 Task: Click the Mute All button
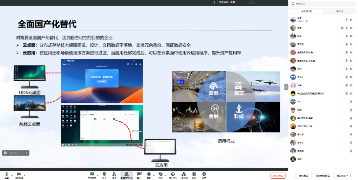click(x=304, y=176)
